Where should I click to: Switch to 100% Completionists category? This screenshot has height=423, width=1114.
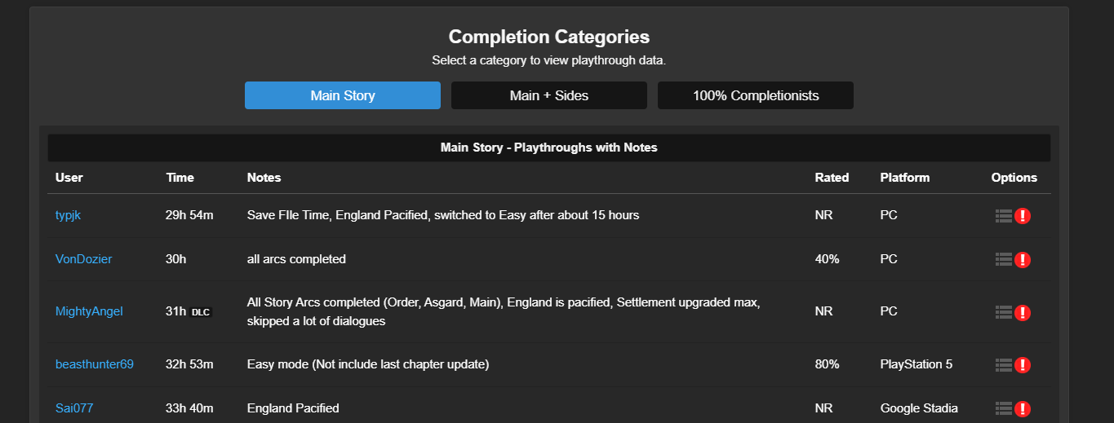pyautogui.click(x=756, y=95)
